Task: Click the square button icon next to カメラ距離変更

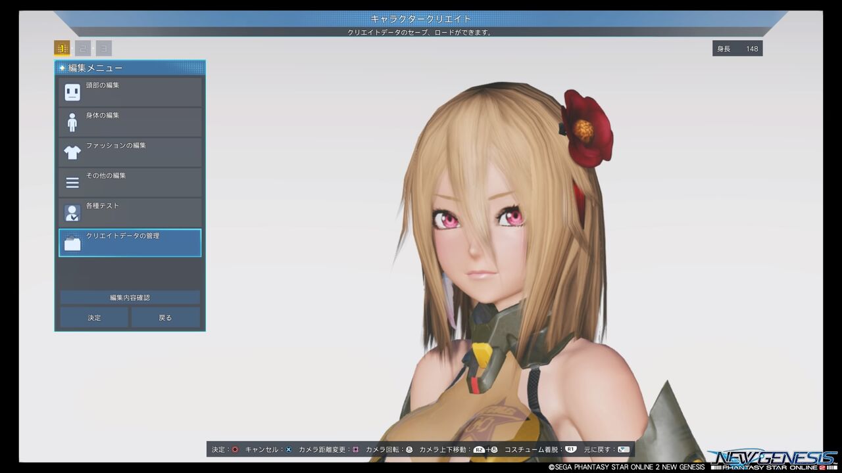Action: point(356,449)
